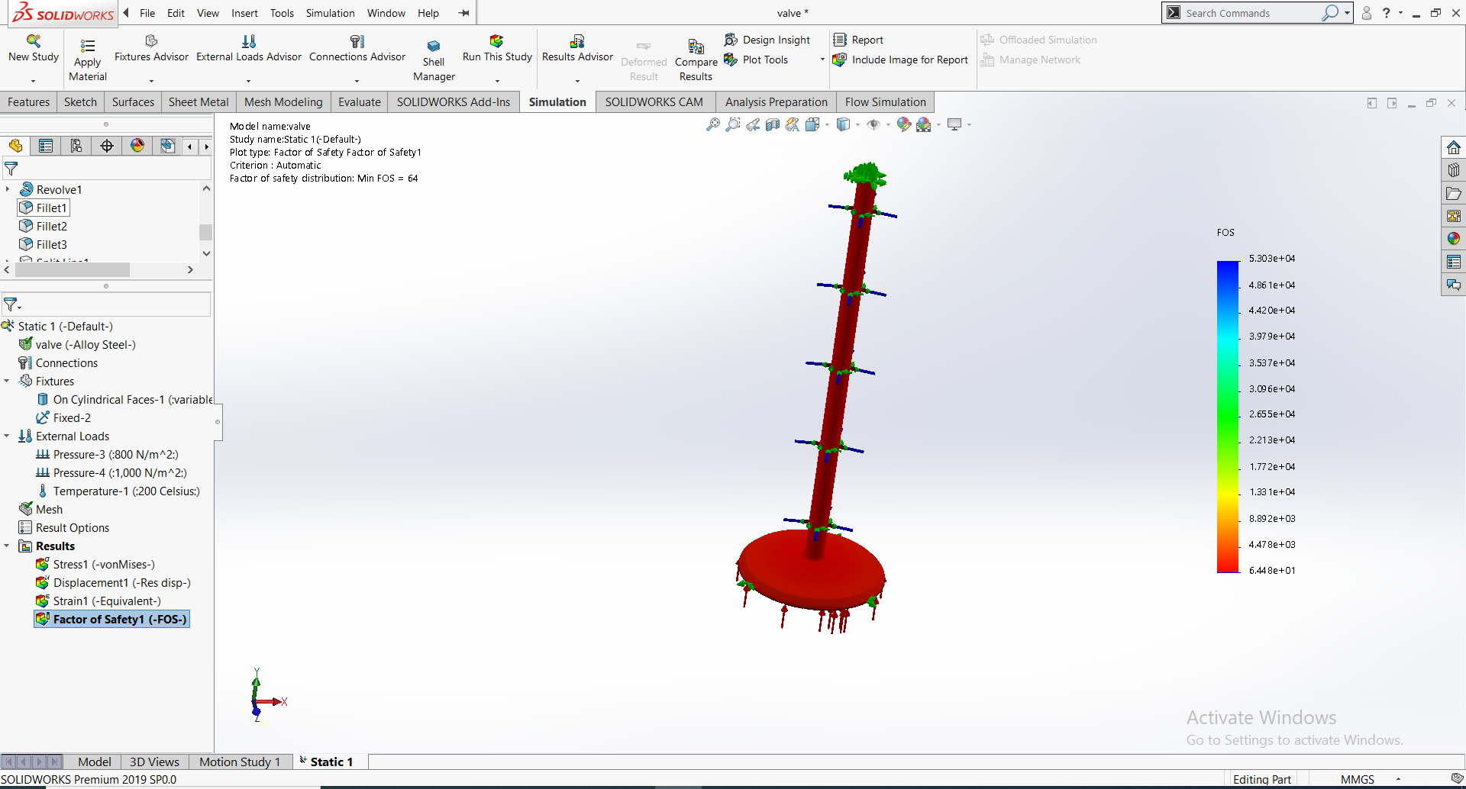Viewport: 1466px width, 789px height.
Task: Collapse the Fixtures tree node
Action: (x=7, y=381)
